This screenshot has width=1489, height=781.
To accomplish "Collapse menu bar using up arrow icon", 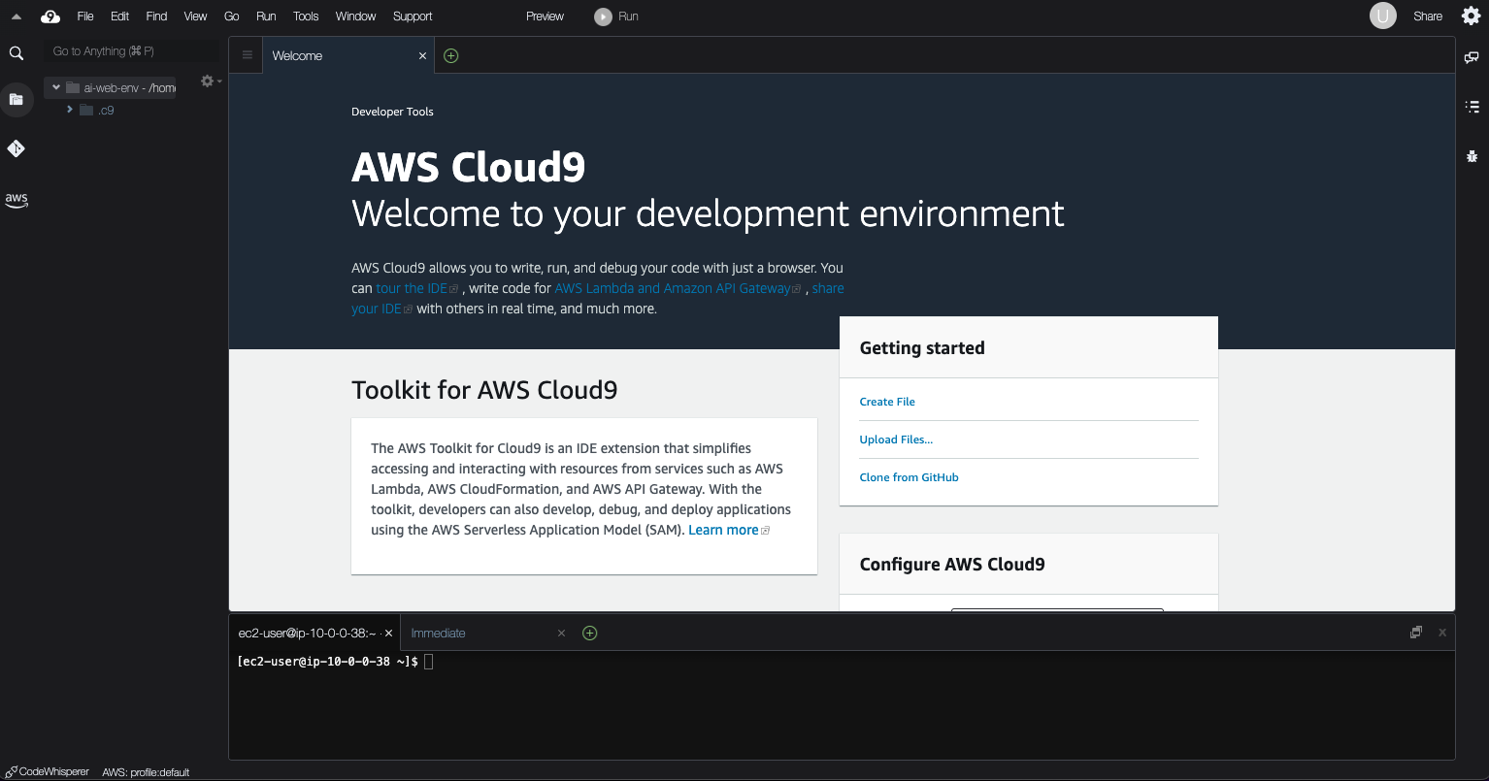I will [x=17, y=16].
